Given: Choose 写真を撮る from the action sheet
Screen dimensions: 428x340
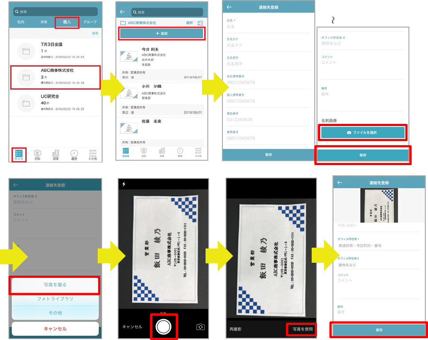Looking at the screenshot, I should click(55, 285).
